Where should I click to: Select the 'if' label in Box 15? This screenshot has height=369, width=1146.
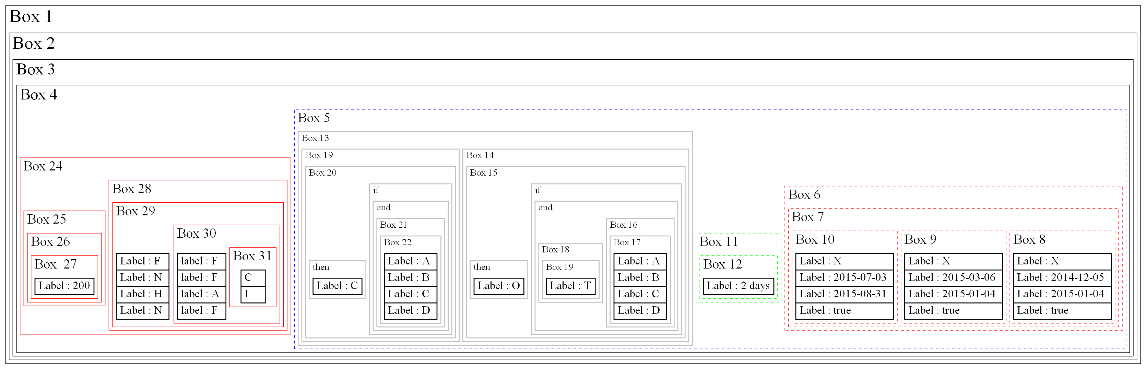click(x=538, y=190)
